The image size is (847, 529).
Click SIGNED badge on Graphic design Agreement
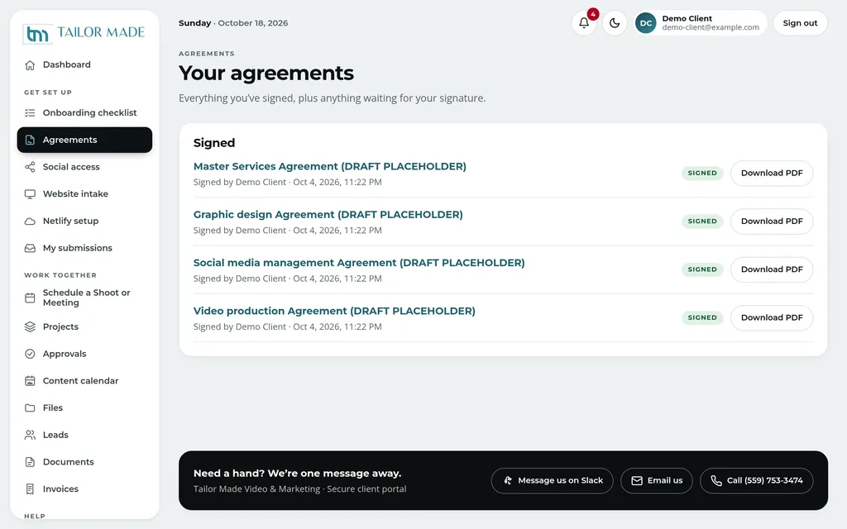(702, 222)
